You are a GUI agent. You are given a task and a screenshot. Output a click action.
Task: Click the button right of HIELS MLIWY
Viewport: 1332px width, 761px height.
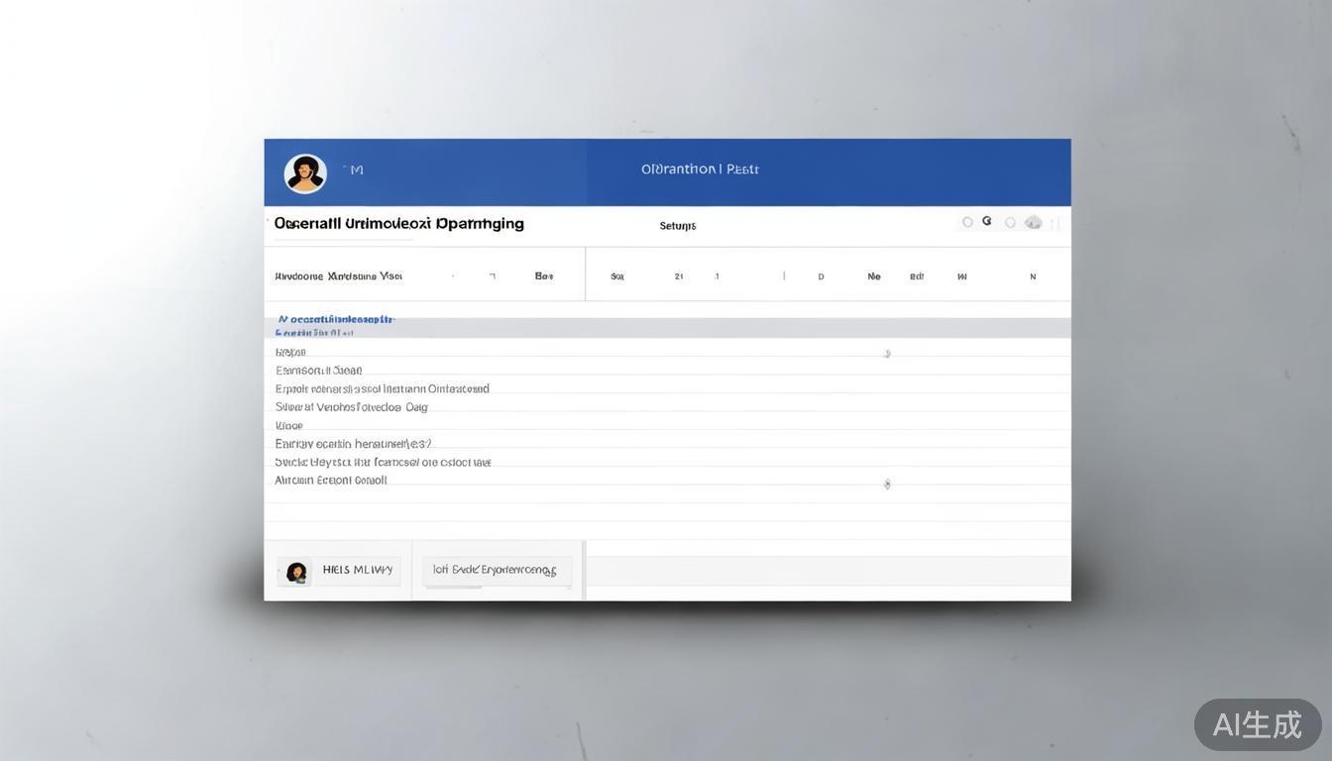point(497,571)
